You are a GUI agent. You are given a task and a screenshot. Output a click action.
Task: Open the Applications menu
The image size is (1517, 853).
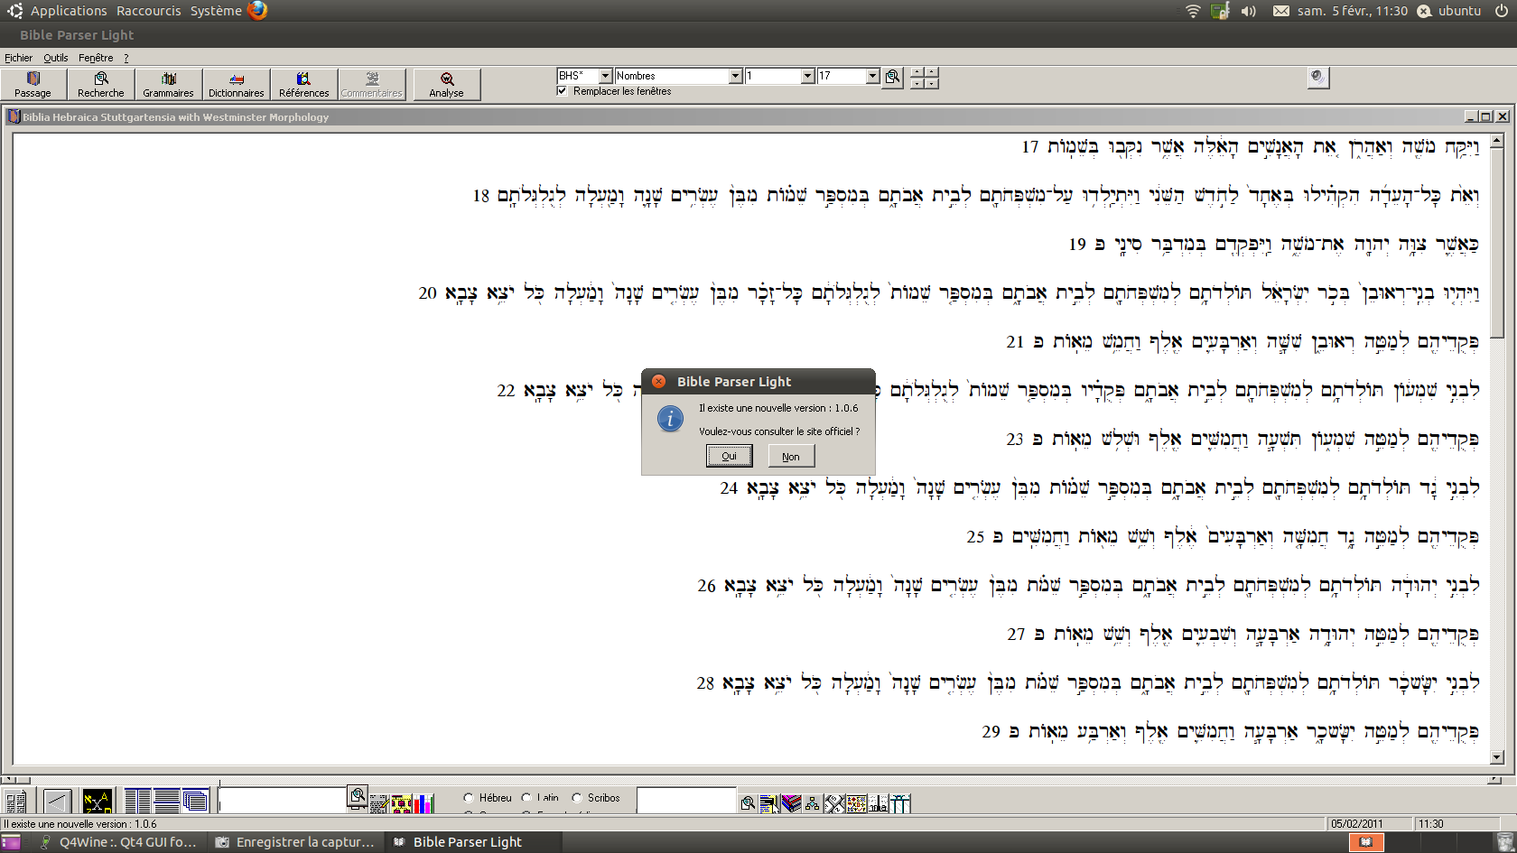(x=69, y=11)
